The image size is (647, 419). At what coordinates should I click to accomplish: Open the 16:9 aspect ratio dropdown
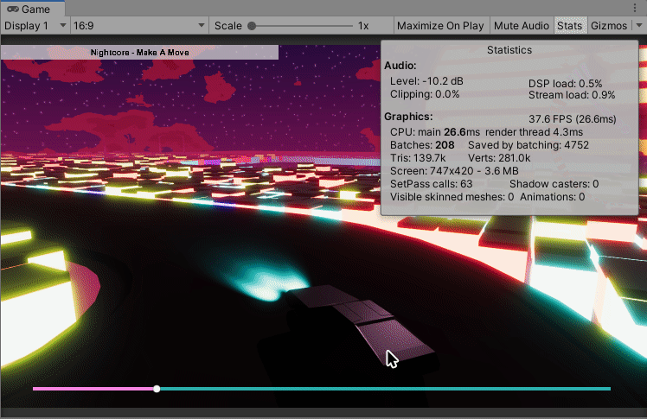pyautogui.click(x=138, y=26)
